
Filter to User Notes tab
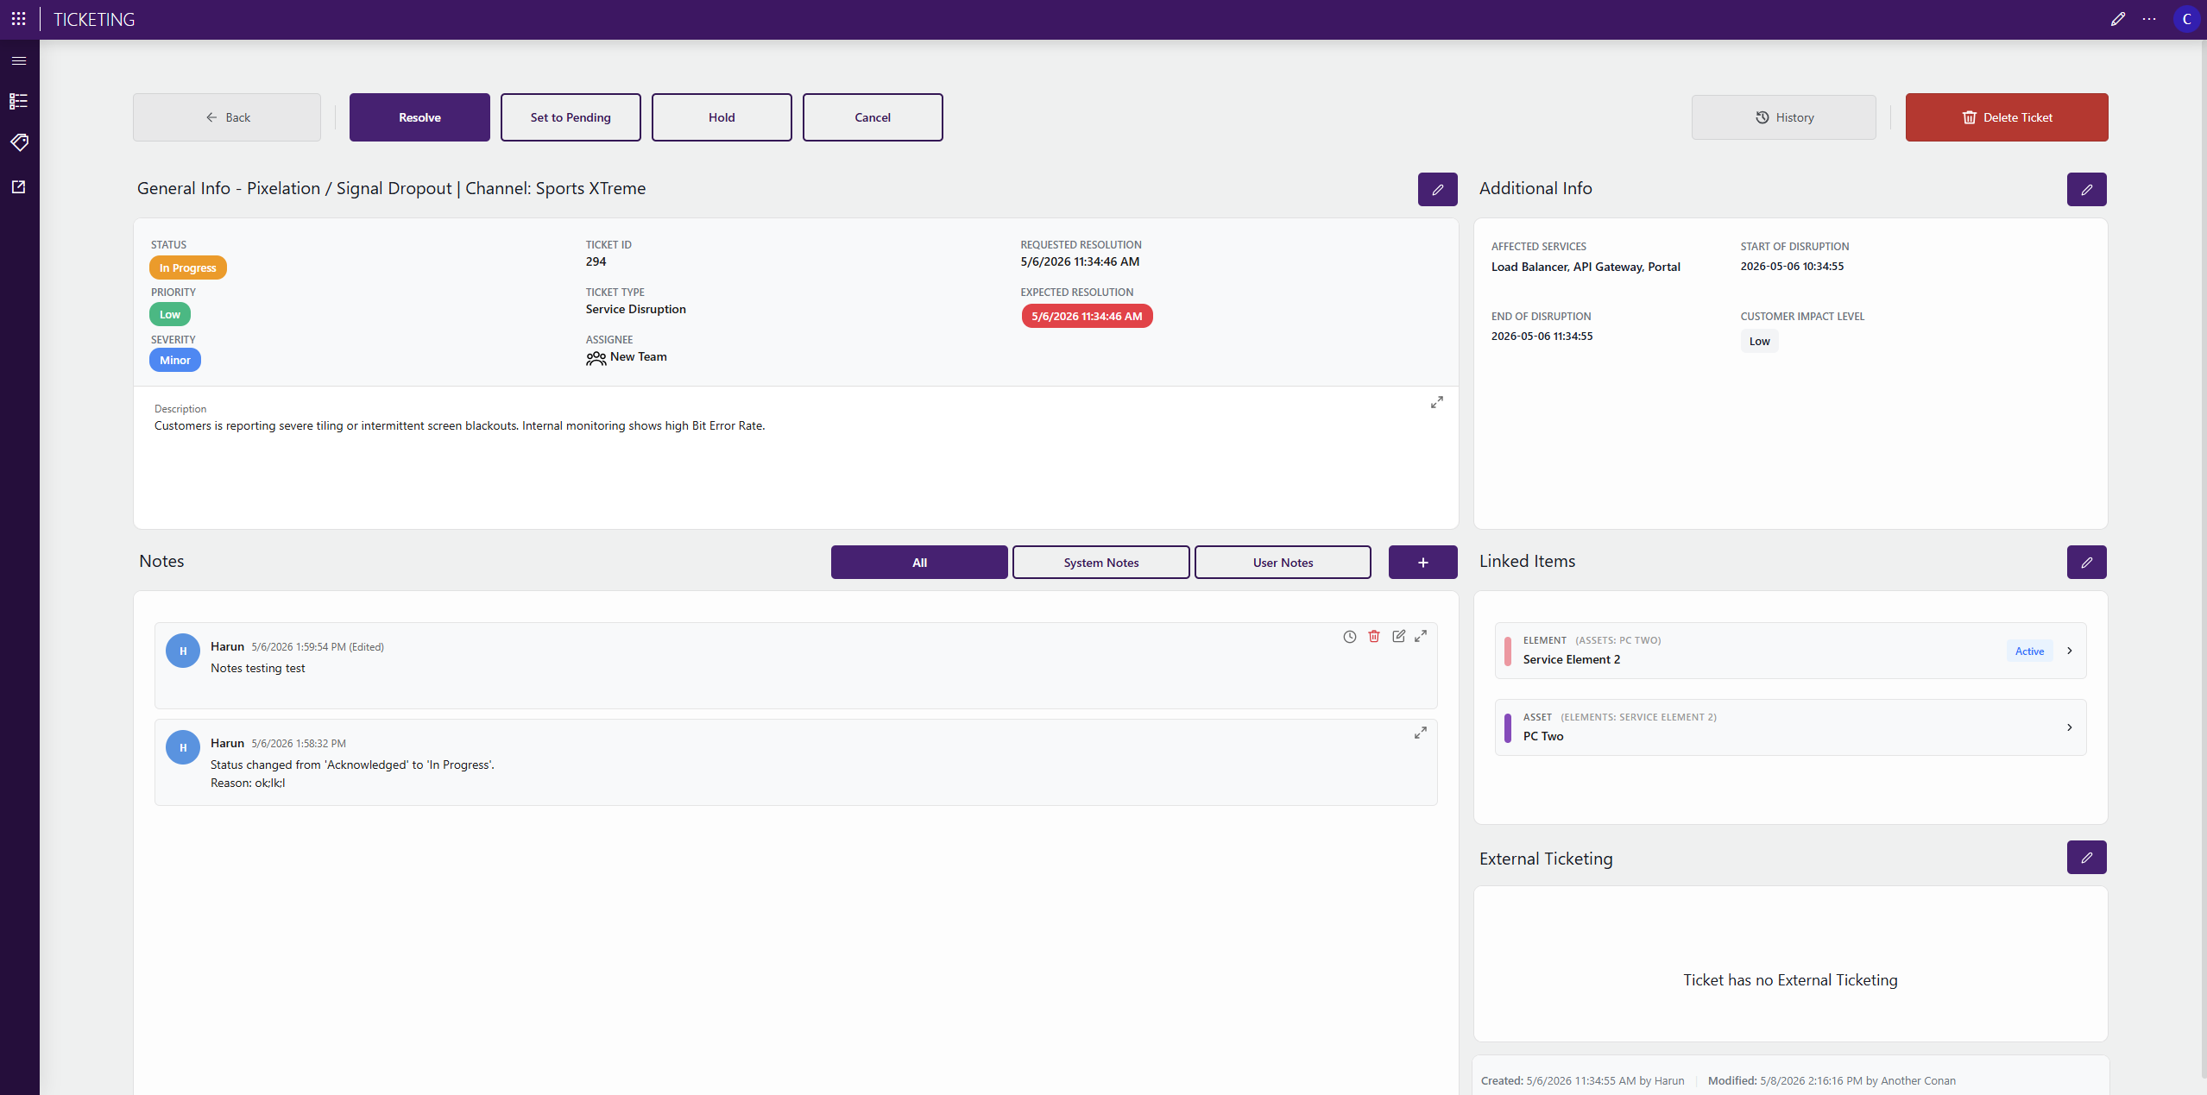pos(1283,563)
